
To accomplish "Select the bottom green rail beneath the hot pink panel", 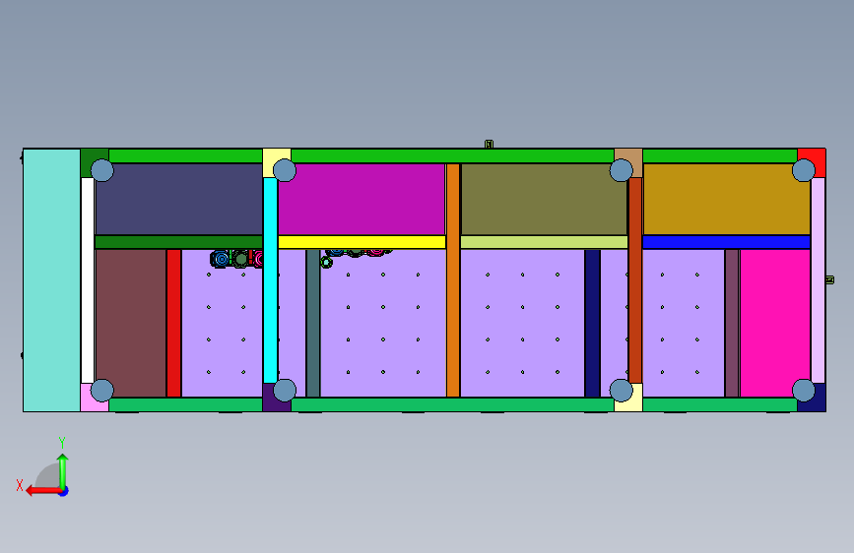I will point(720,404).
